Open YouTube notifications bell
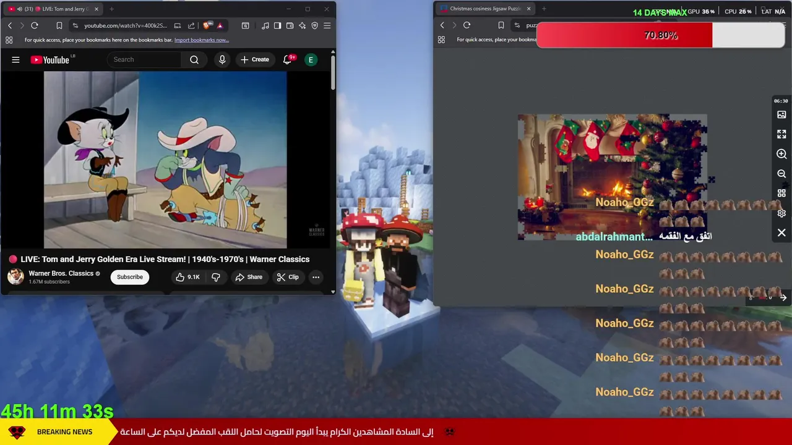792x445 pixels. pyautogui.click(x=287, y=59)
